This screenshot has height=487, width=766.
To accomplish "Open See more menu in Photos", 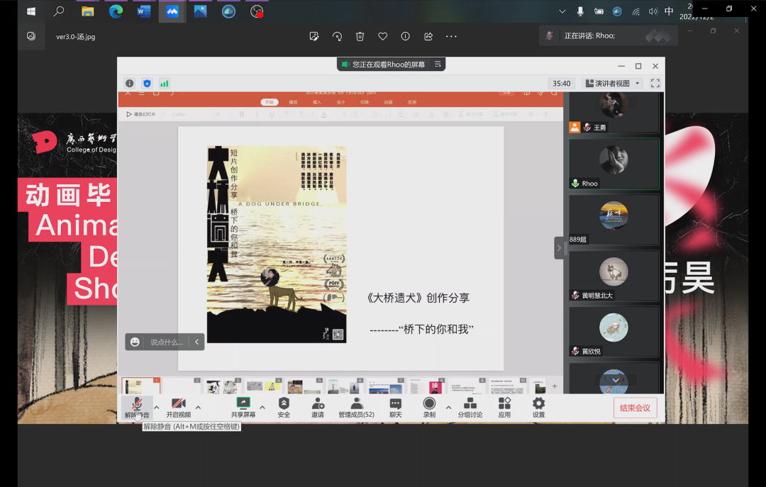I will click(x=451, y=36).
